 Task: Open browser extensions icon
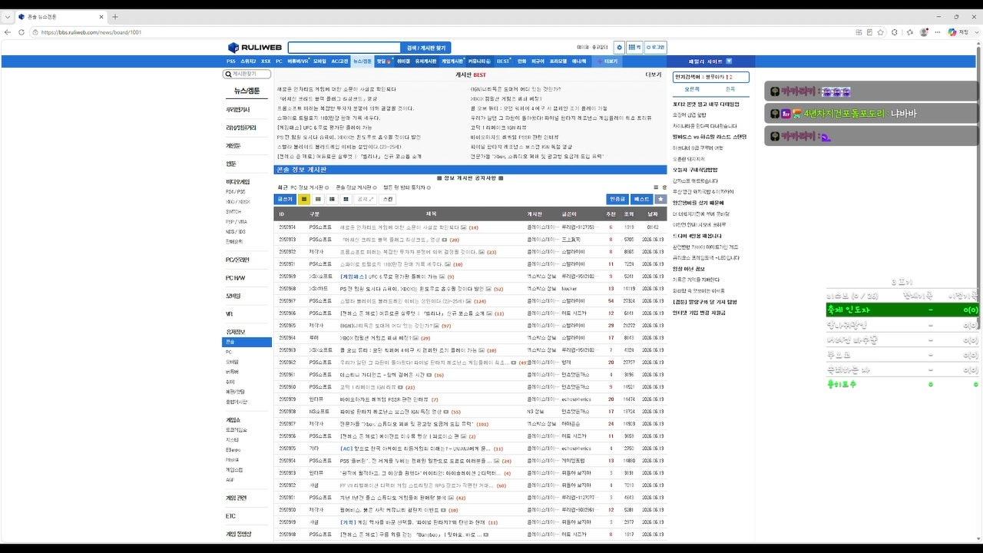point(894,32)
